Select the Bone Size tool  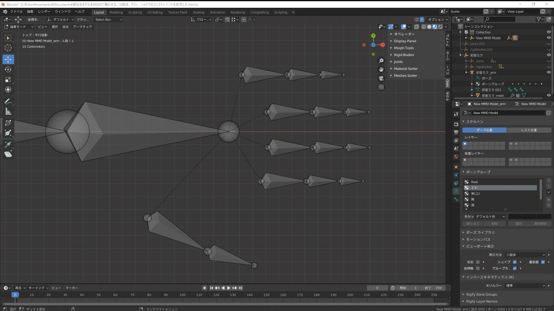8,133
